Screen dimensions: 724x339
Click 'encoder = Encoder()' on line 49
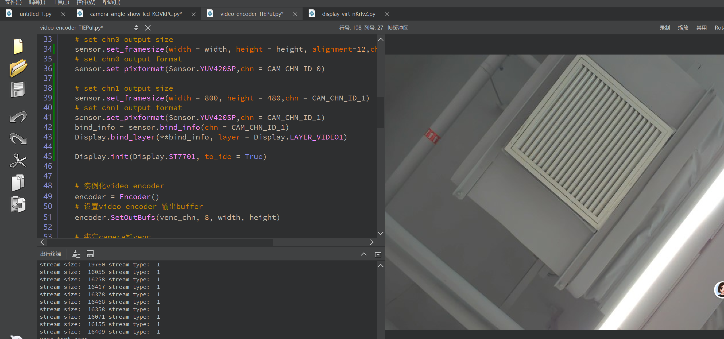click(117, 197)
